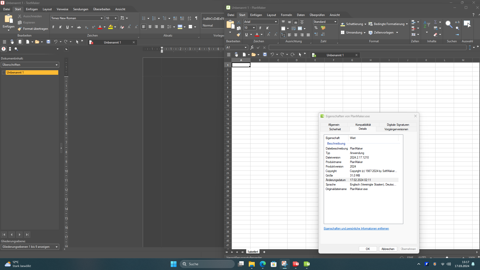
Task: Switch to Digitale Signaturen tab
Action: tap(398, 125)
